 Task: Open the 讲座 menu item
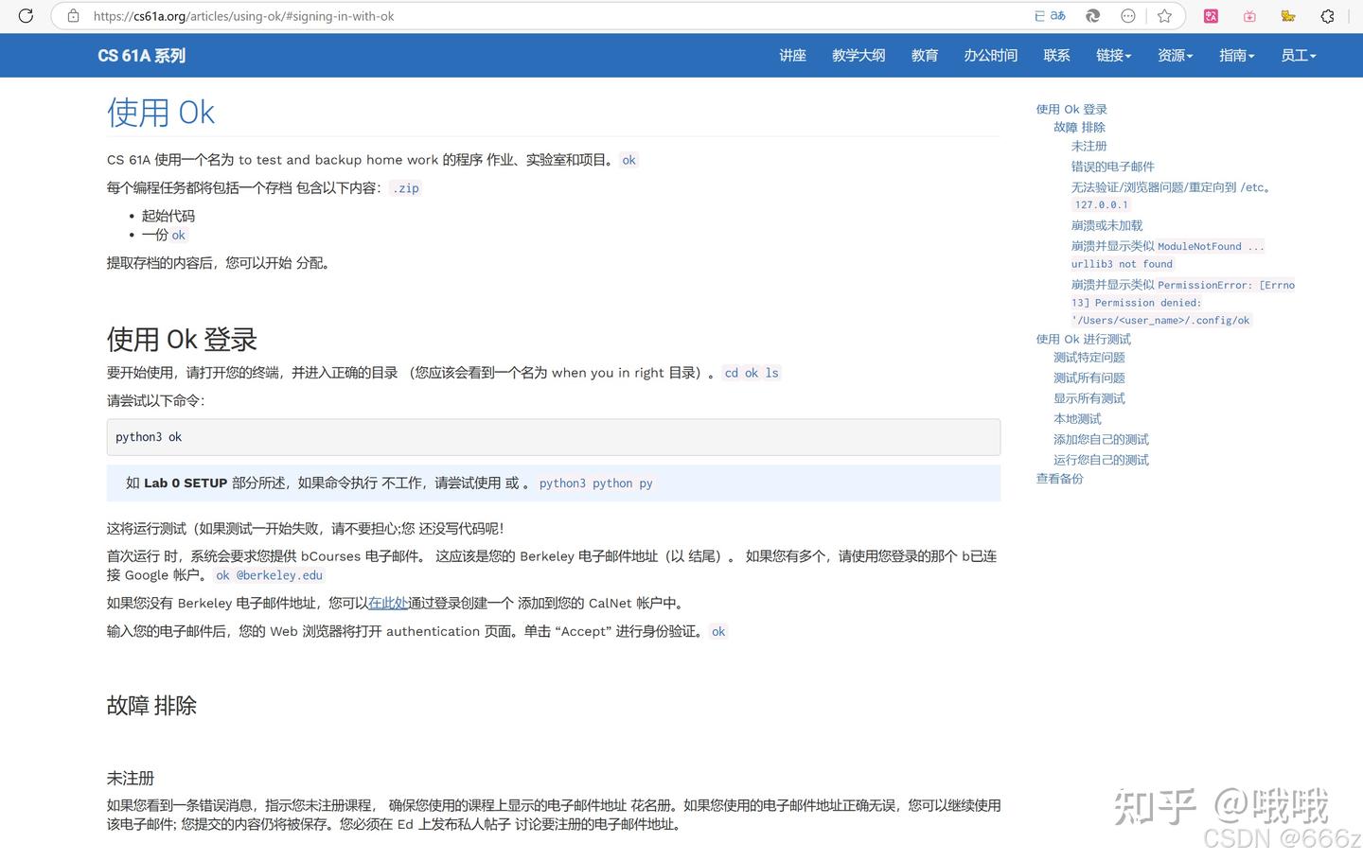[792, 55]
